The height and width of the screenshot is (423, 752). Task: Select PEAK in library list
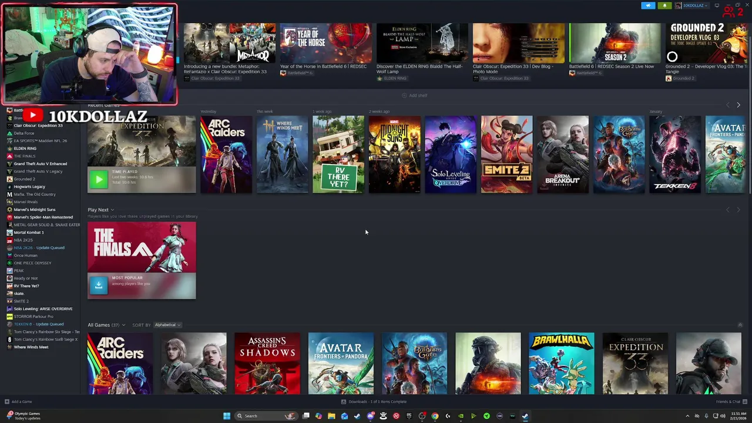pos(19,271)
